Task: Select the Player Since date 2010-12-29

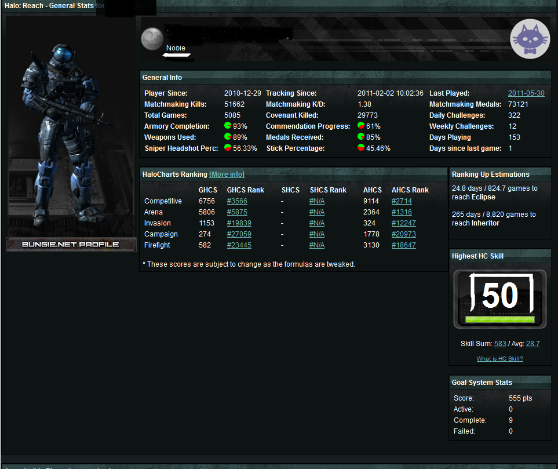Action: click(x=242, y=93)
